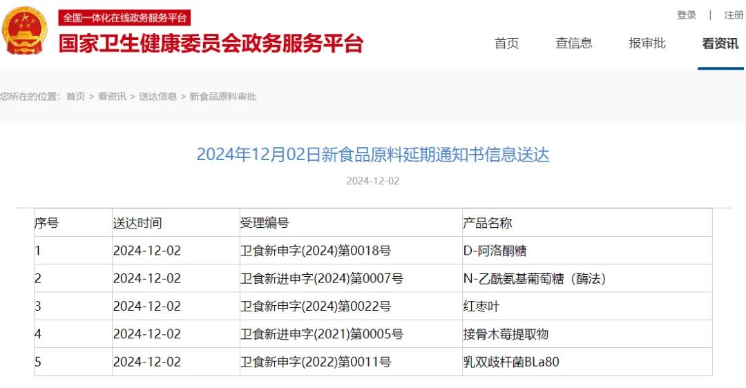Click the red 全国一体化在线政务服务平台 banner

coord(124,17)
